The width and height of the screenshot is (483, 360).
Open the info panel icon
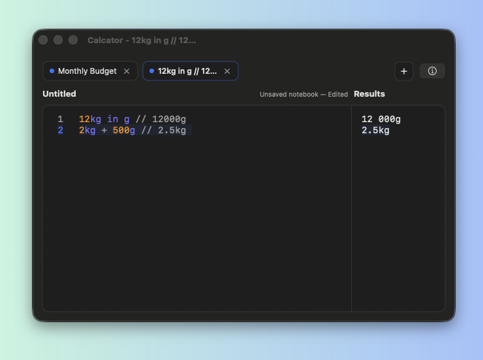[432, 71]
